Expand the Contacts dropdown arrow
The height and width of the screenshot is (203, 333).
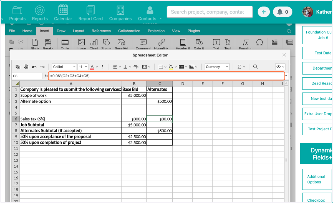point(161,19)
